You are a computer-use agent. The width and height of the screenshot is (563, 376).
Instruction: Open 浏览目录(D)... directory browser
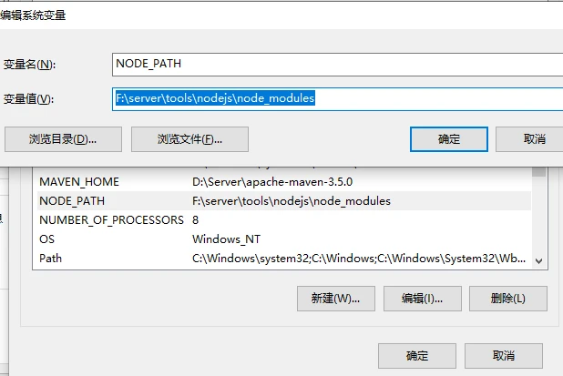coord(62,139)
